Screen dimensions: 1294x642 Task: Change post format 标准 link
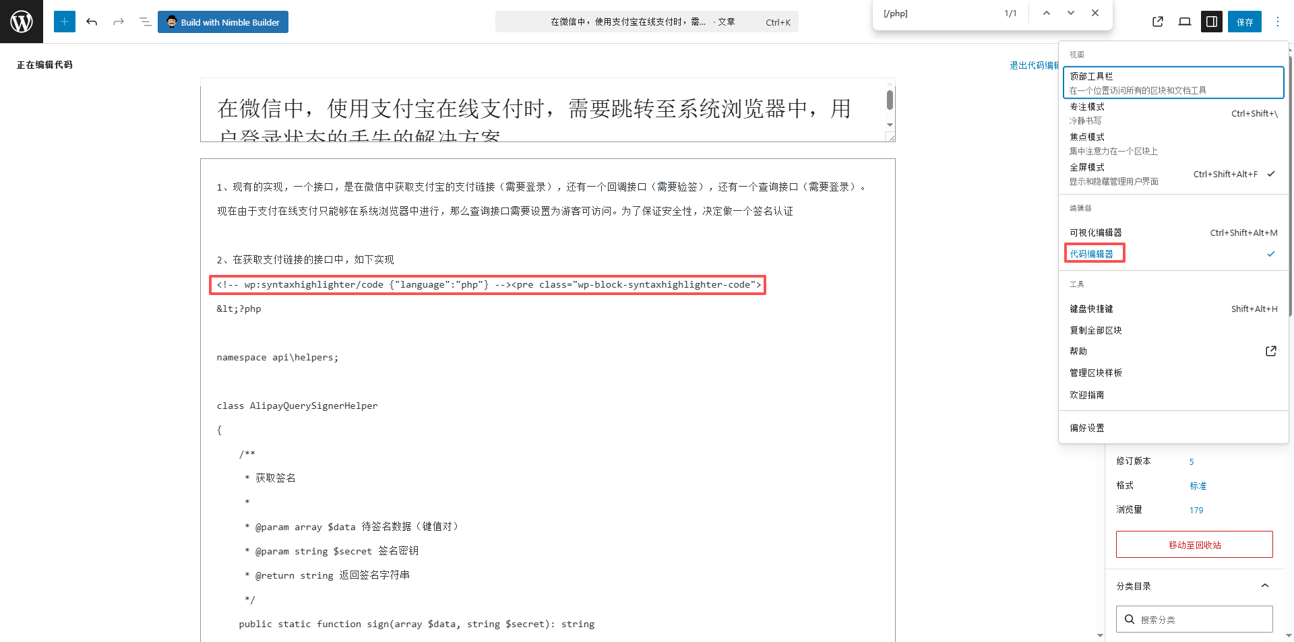coord(1198,486)
